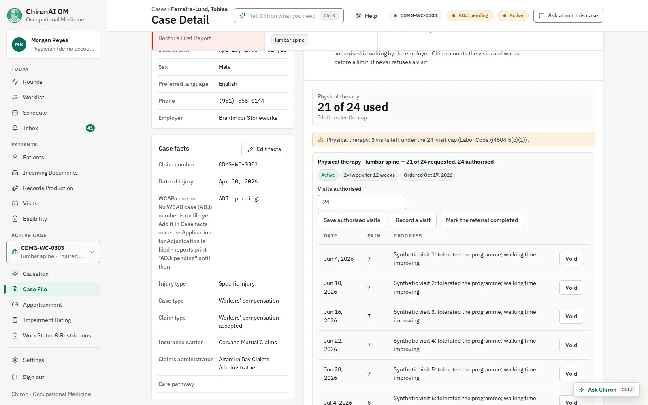Click the CDMG-WC-0303 claim badge

[x=415, y=15]
